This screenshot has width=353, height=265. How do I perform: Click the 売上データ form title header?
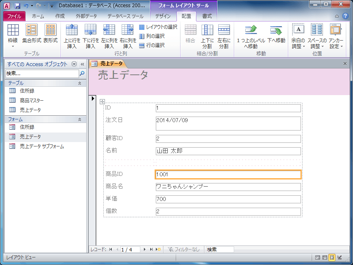pyautogui.click(x=123, y=75)
